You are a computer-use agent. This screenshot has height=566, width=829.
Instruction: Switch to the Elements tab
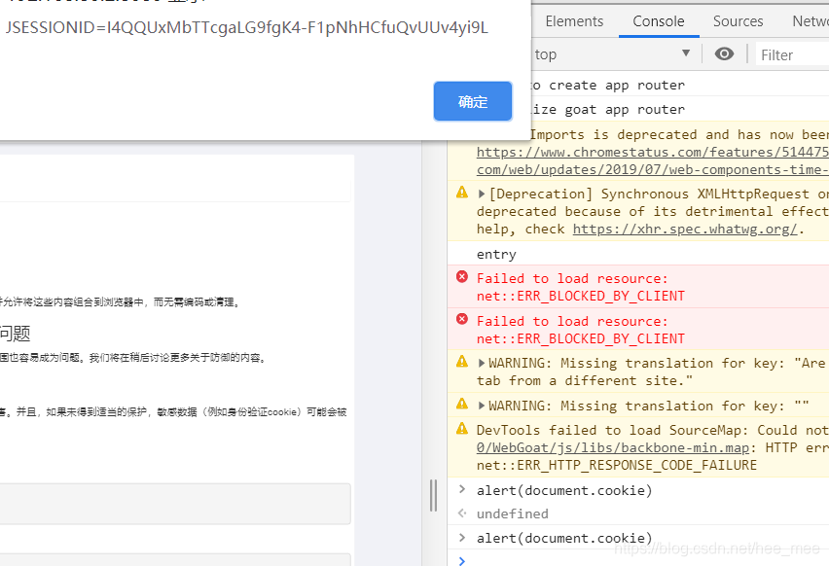pyautogui.click(x=574, y=21)
